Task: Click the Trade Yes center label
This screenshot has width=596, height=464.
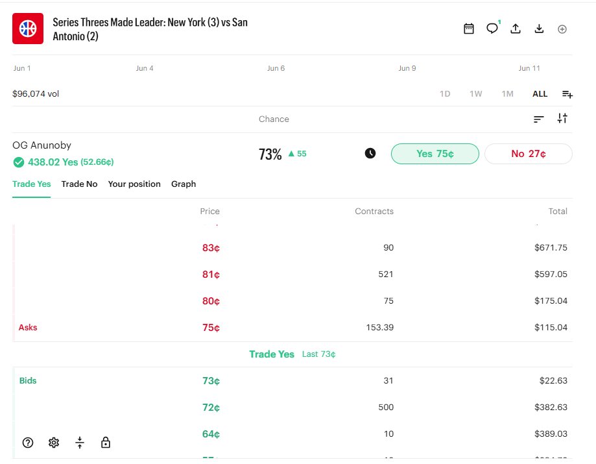Action: (272, 354)
